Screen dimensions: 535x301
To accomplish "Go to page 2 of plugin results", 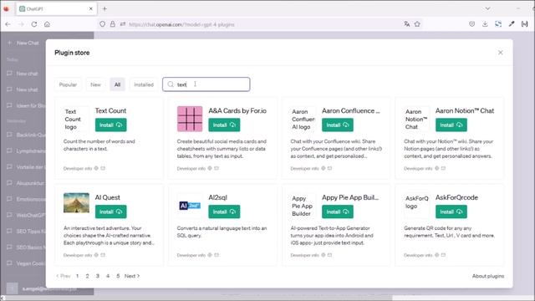I will [x=87, y=276].
